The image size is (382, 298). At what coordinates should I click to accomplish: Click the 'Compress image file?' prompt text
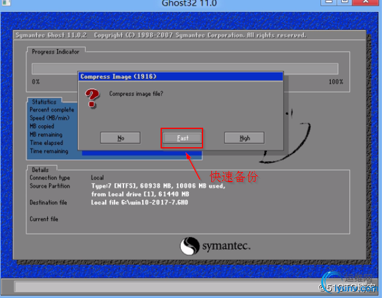coord(136,94)
